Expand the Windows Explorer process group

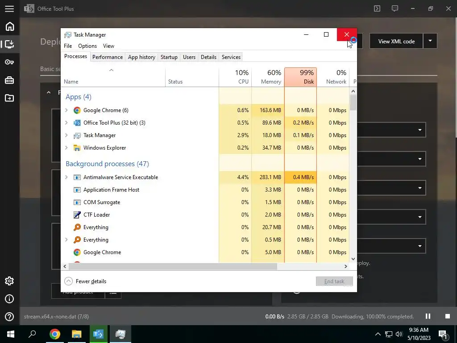tap(66, 148)
